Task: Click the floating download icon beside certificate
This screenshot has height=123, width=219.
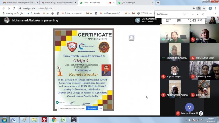Action: tap(131, 37)
